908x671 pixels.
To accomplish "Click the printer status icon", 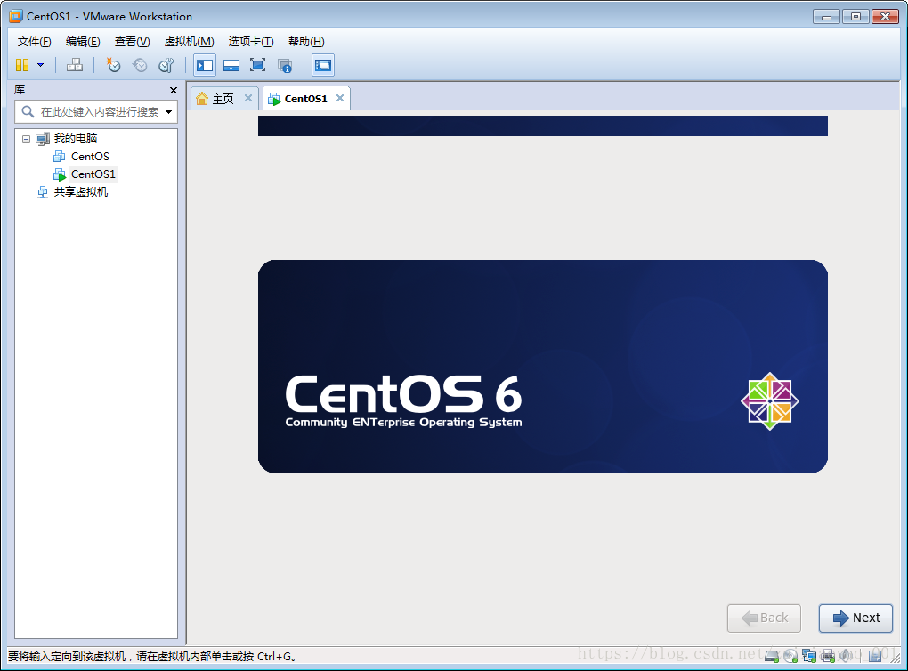I will pos(828,656).
